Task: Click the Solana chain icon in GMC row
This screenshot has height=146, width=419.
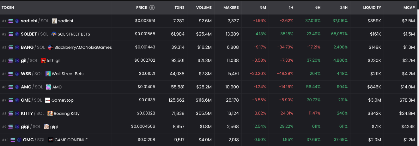Action: click(x=13, y=140)
